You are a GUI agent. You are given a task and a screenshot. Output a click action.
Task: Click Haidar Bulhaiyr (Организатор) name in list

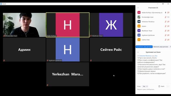click(x=152, y=13)
